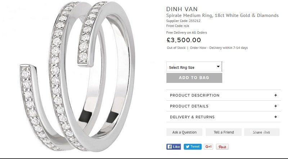Click plus icon beside Delivery & Returns
This screenshot has width=288, height=159.
pos(275,117)
